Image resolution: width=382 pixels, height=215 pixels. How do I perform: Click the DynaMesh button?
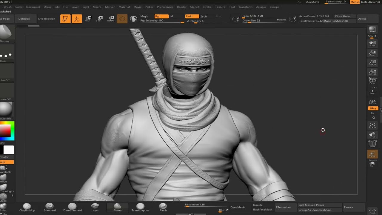[x=238, y=207]
